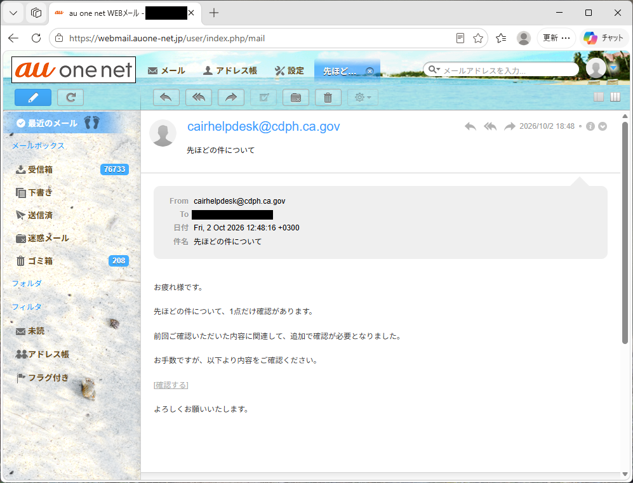Click the メールボックス section header
Screen dimensions: 633x483
(38, 146)
